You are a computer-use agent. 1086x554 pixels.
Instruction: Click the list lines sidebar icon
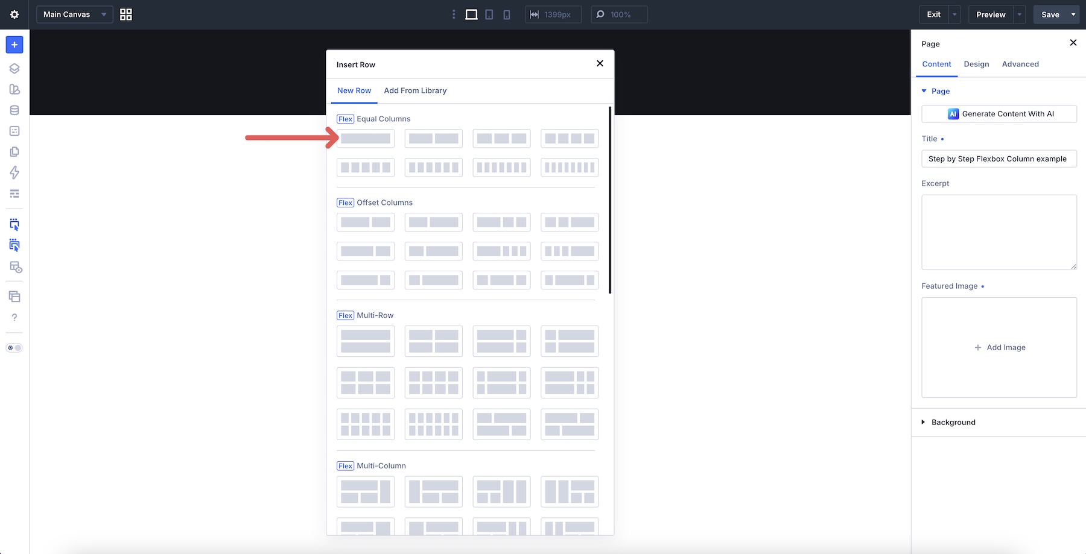tap(14, 194)
